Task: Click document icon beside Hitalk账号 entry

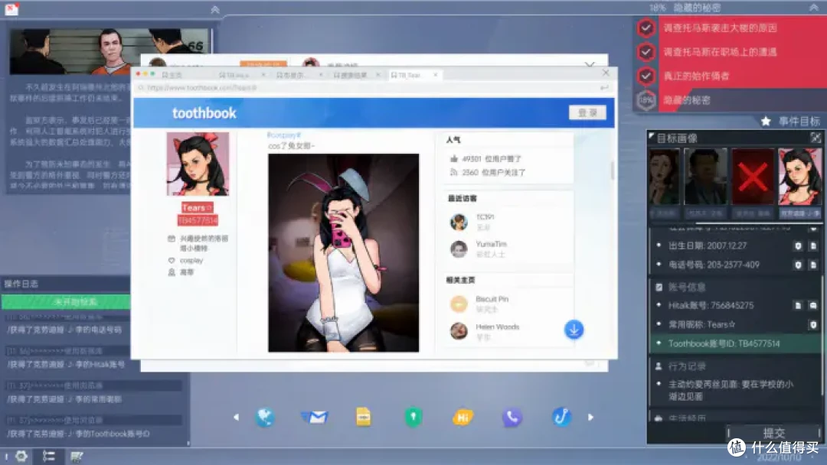Action: pyautogui.click(x=798, y=305)
